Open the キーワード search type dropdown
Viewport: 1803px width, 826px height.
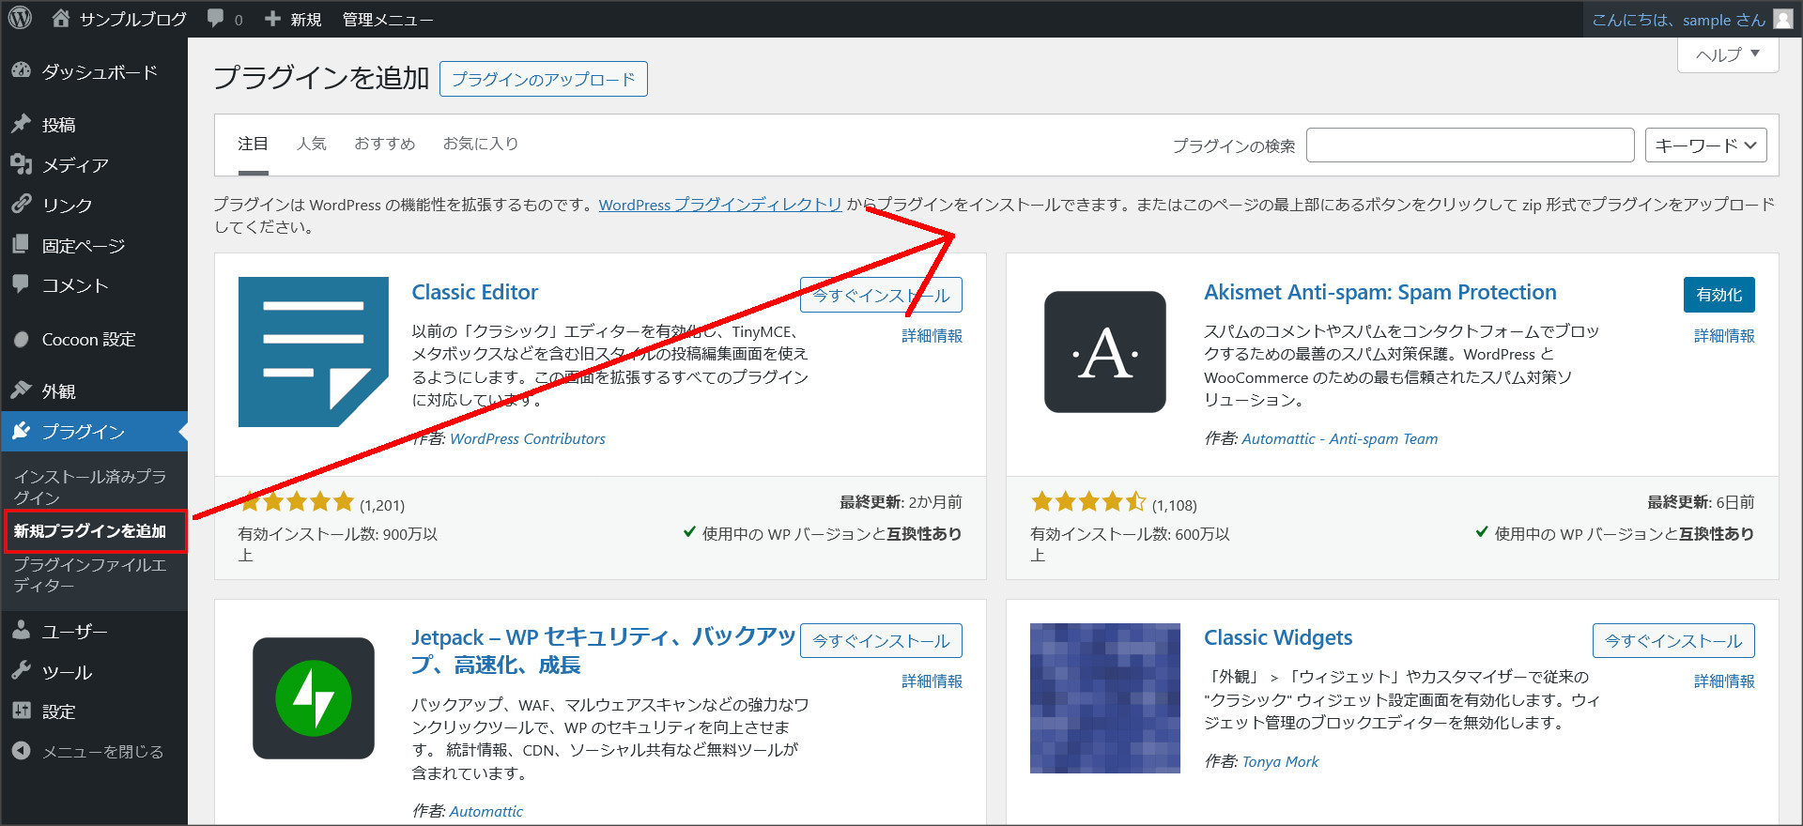pyautogui.click(x=1706, y=145)
